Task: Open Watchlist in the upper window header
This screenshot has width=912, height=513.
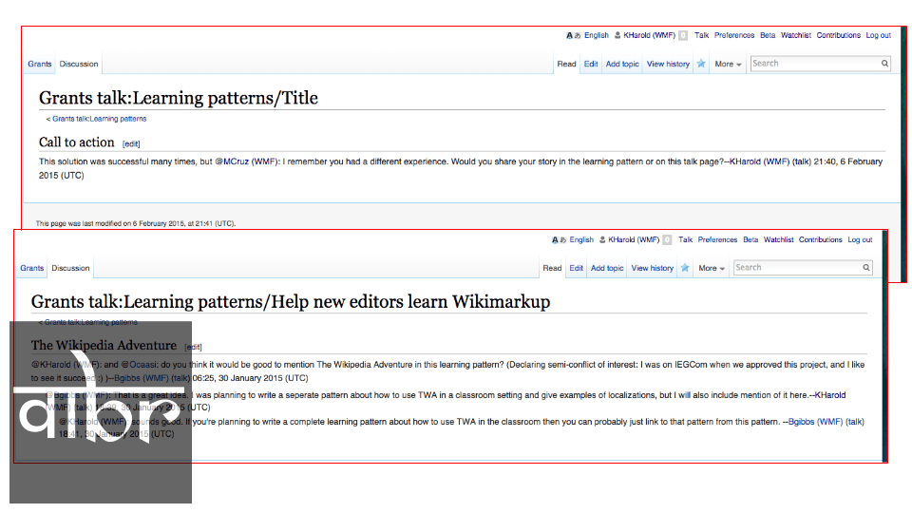Action: 796,35
